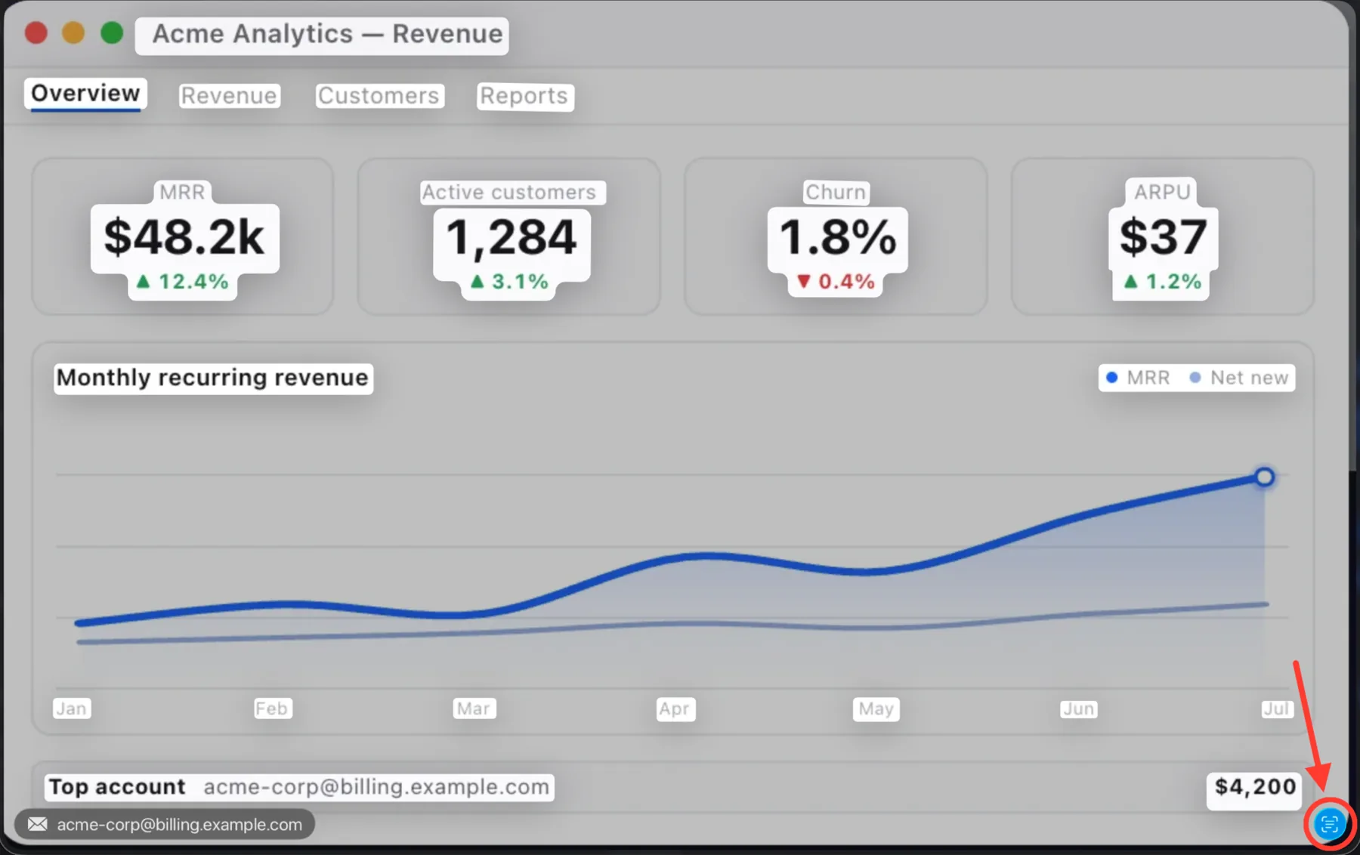This screenshot has width=1360, height=855.
Task: Click the Active customers up-triangle indicator
Action: [477, 282]
